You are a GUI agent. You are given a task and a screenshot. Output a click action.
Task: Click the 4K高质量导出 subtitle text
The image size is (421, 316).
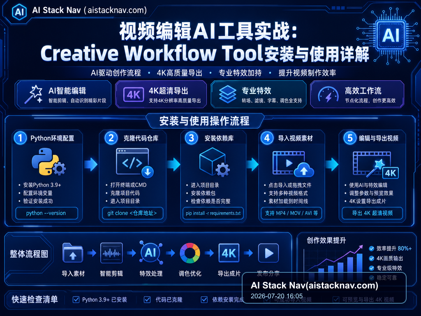[x=179, y=73]
